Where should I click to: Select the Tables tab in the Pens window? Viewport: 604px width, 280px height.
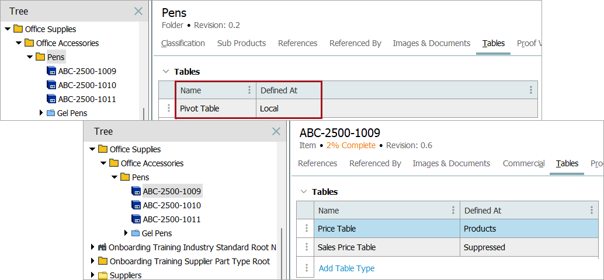tap(494, 44)
